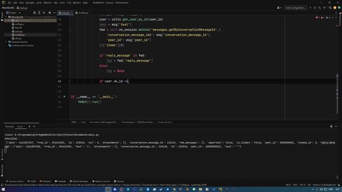
Task: Collapse the MuteBanVk project root
Action: pos(6,17)
